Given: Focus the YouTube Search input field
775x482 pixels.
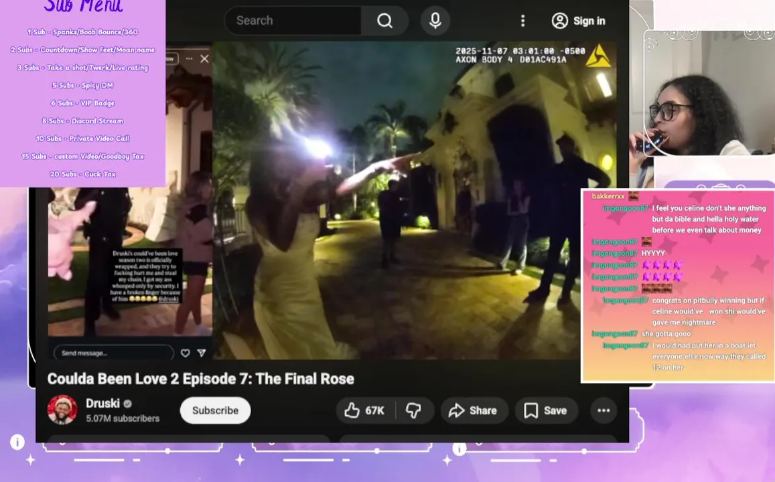Looking at the screenshot, I should pyautogui.click(x=293, y=21).
